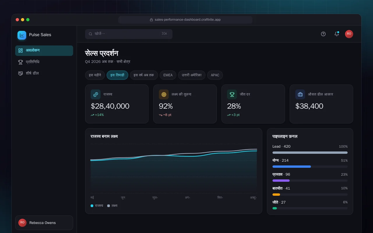
Task: Open the शीर्ष डील sidebar item
Action: point(44,73)
